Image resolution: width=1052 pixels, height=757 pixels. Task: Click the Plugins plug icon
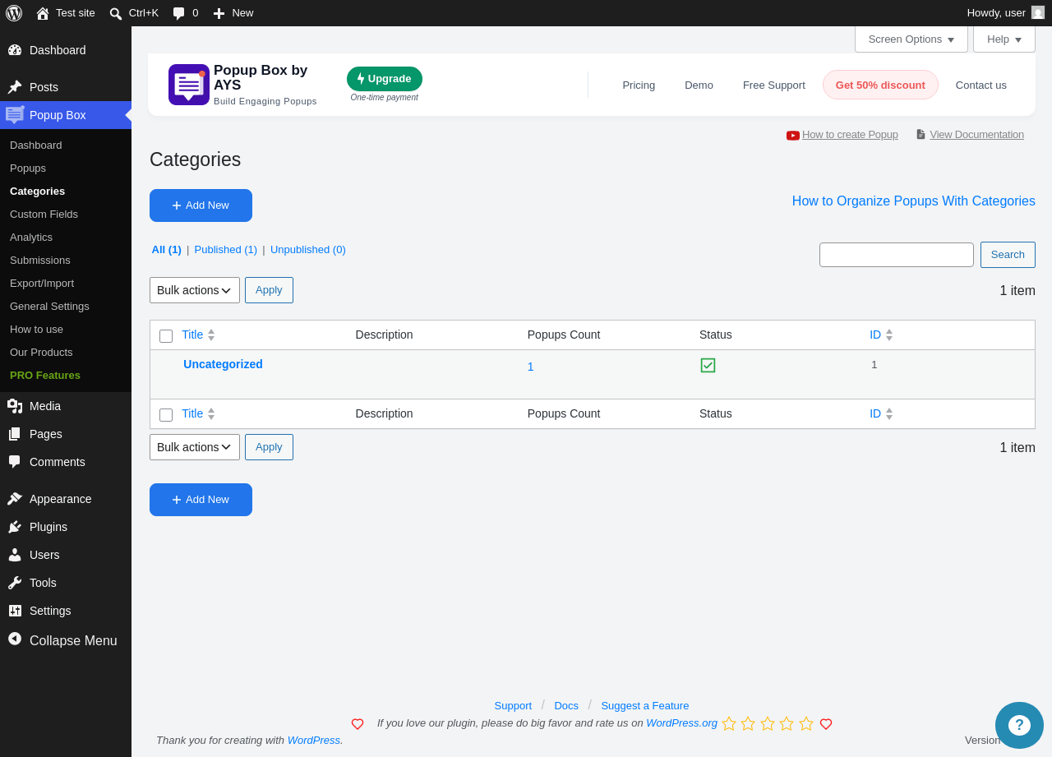[x=15, y=527]
